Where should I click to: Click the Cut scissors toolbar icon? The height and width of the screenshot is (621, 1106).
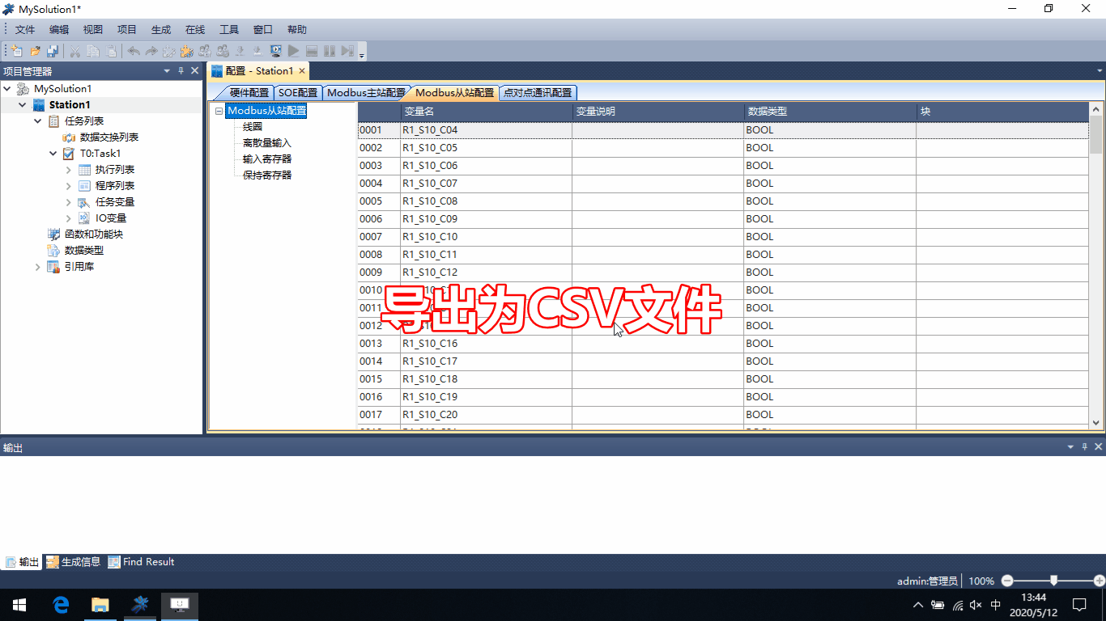[x=75, y=51]
